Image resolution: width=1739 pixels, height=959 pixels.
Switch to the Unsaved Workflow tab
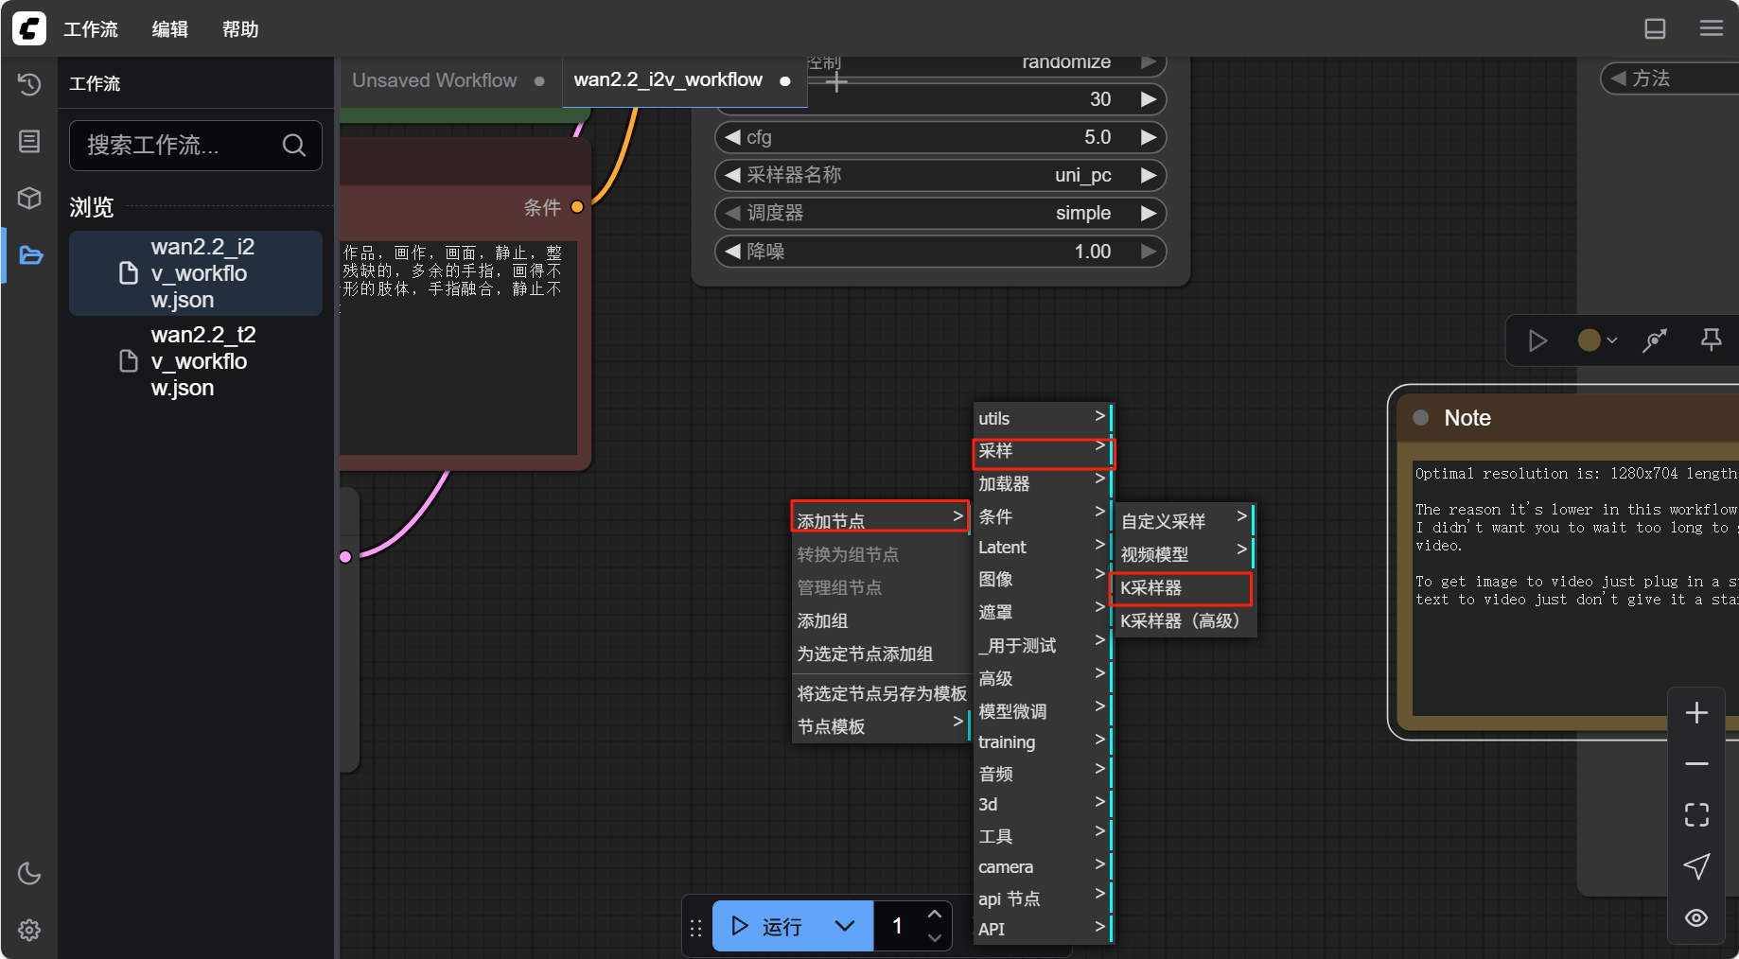pos(435,80)
